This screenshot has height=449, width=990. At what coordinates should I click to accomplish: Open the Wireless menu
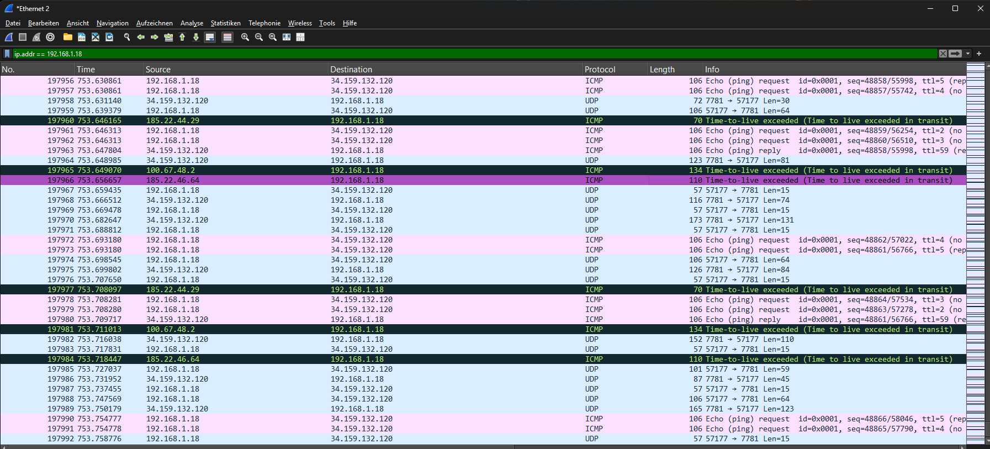tap(300, 23)
